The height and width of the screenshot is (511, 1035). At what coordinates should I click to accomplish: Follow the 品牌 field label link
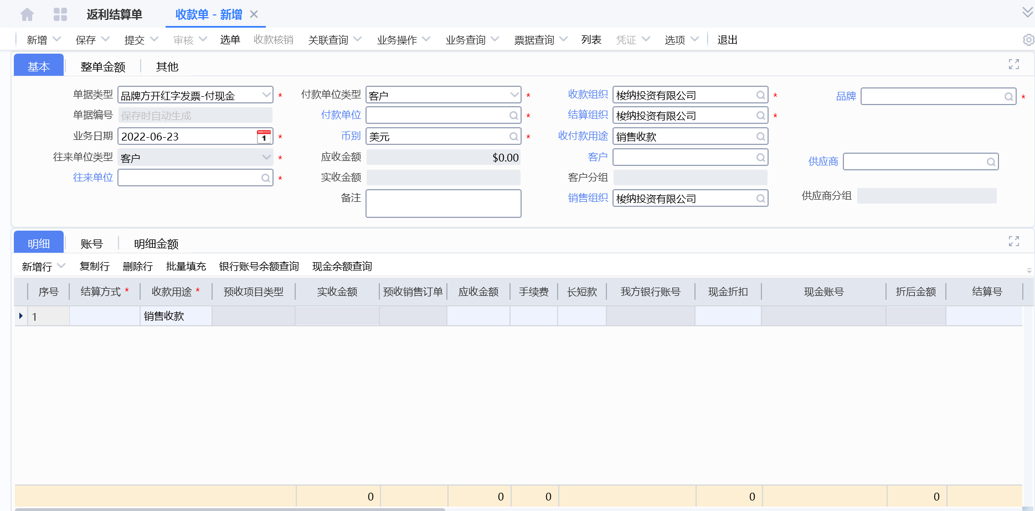[x=846, y=96]
